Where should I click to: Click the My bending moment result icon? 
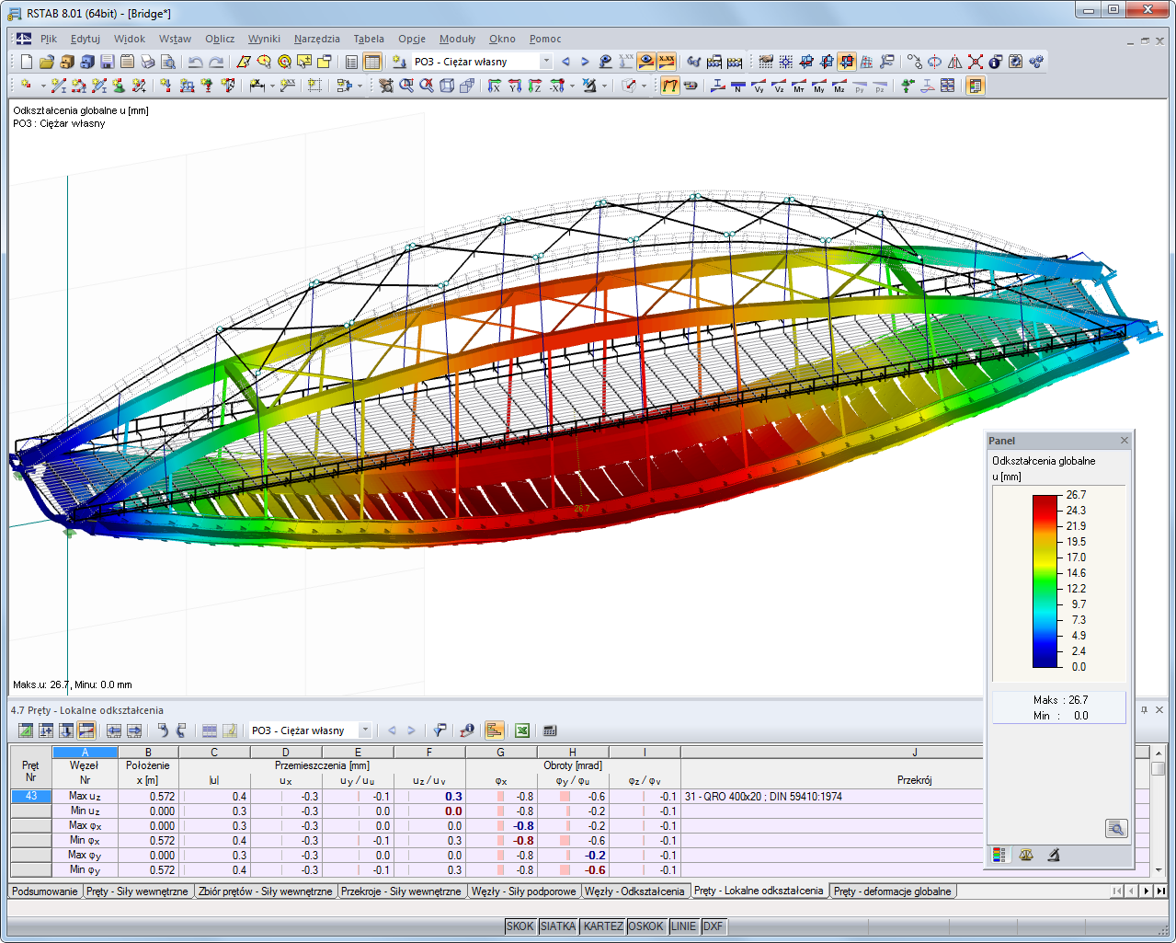(x=819, y=86)
